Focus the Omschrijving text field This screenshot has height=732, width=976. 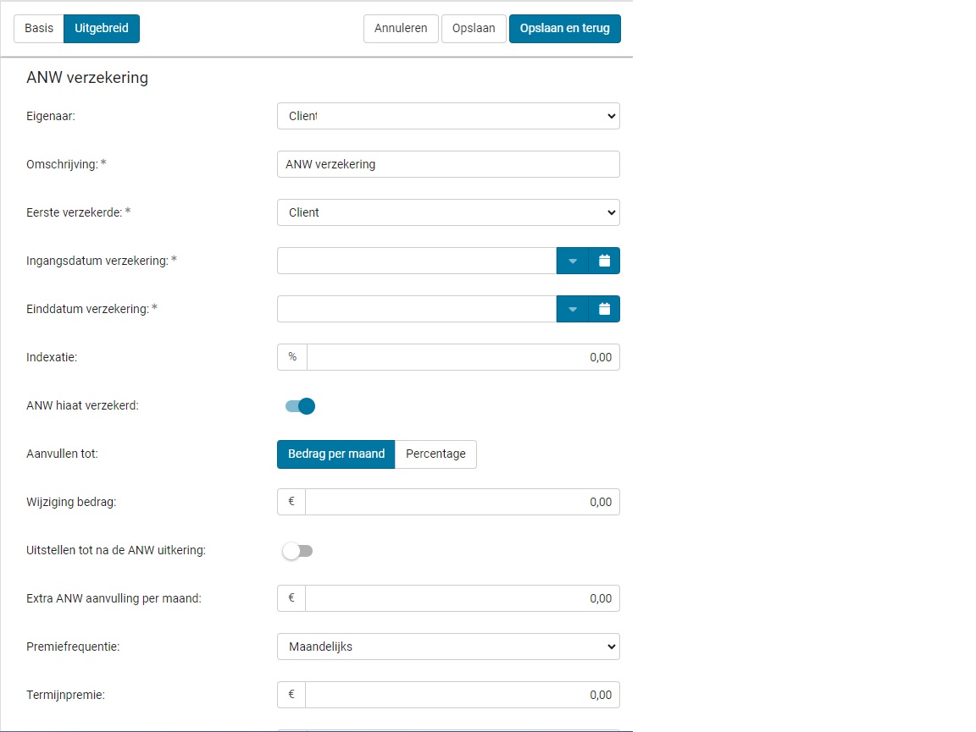click(448, 164)
